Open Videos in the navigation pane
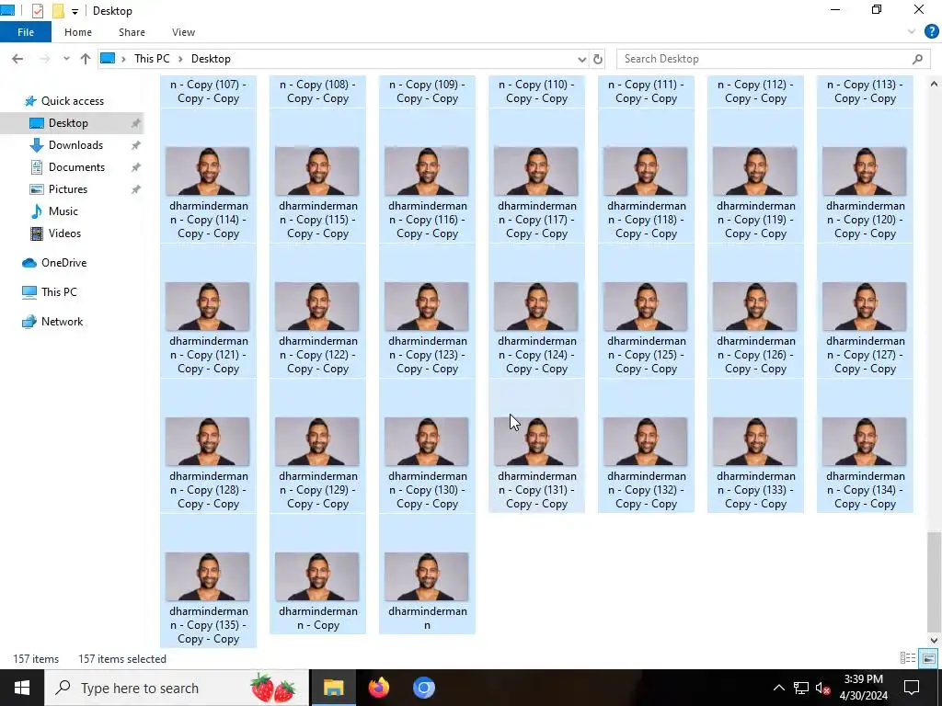Image resolution: width=942 pixels, height=706 pixels. point(64,233)
